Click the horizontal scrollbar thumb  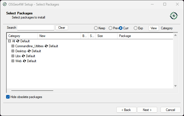click(32, 91)
